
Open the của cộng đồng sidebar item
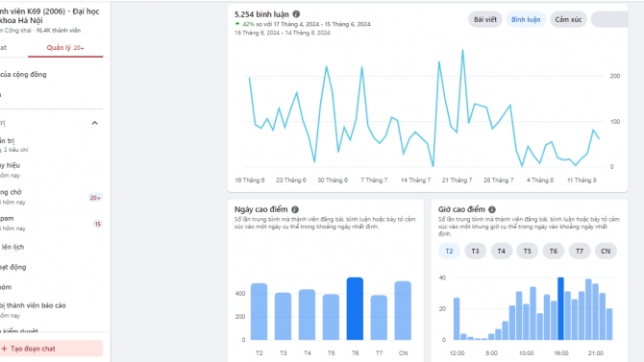pyautogui.click(x=51, y=74)
